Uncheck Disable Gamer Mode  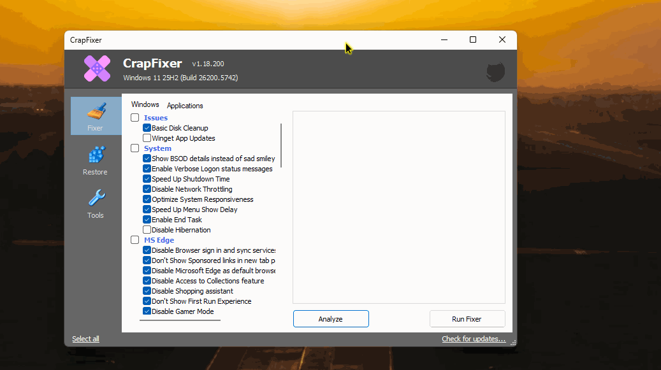click(x=147, y=311)
